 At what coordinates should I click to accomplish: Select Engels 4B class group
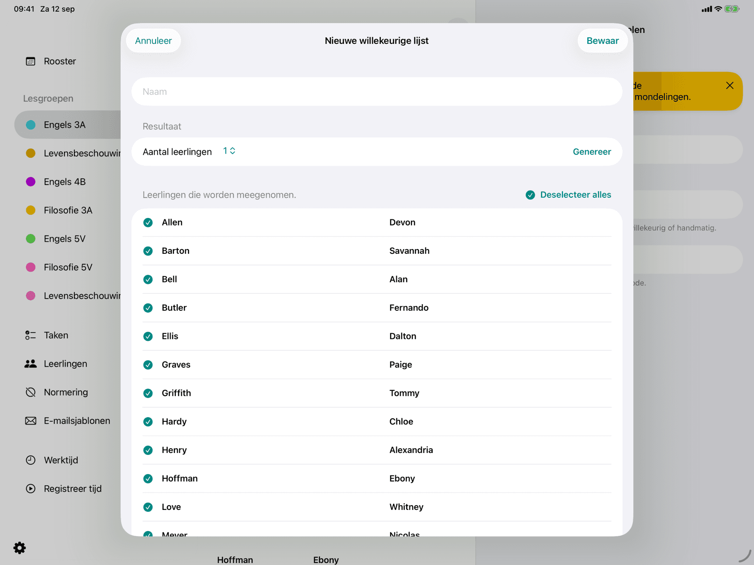click(67, 182)
